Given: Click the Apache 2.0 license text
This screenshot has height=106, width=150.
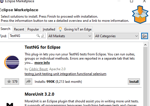Looking at the screenshot, I should (x=57, y=69).
